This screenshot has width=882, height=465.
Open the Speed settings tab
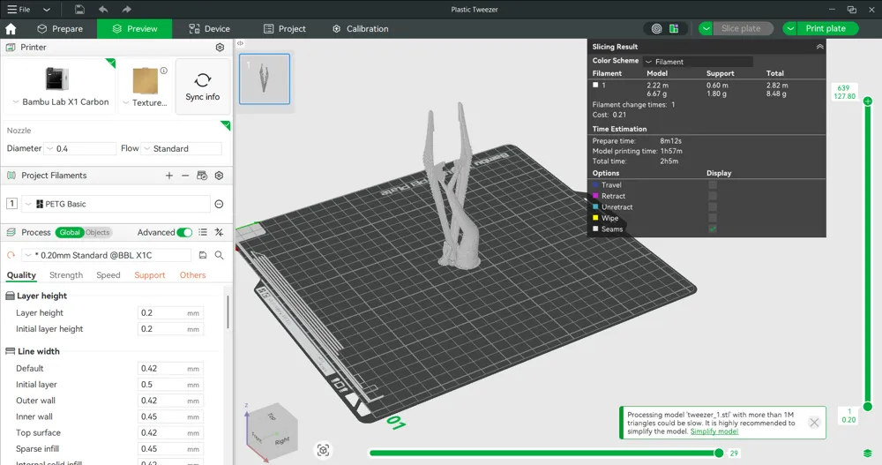108,275
